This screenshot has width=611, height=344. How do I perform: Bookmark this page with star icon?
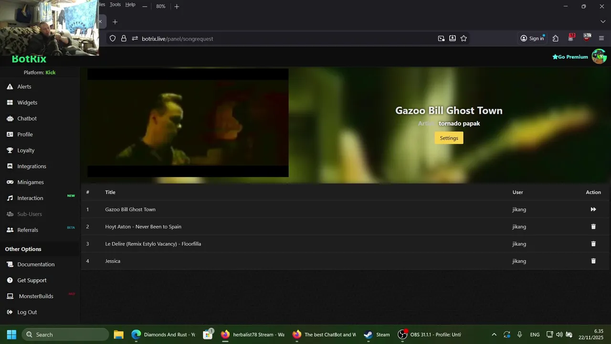pyautogui.click(x=464, y=39)
